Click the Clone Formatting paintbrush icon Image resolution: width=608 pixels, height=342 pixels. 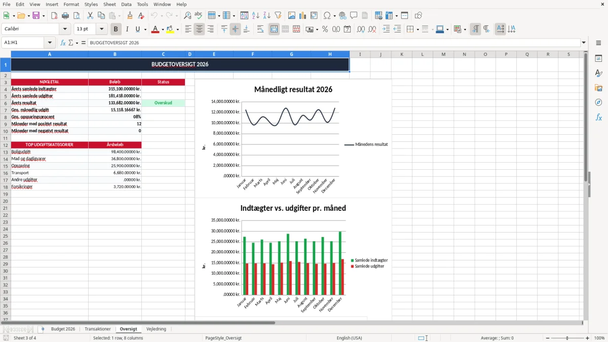coord(130,16)
